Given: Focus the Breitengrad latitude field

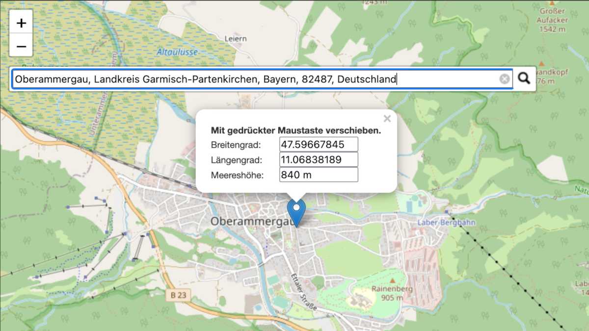Looking at the screenshot, I should click(x=318, y=145).
